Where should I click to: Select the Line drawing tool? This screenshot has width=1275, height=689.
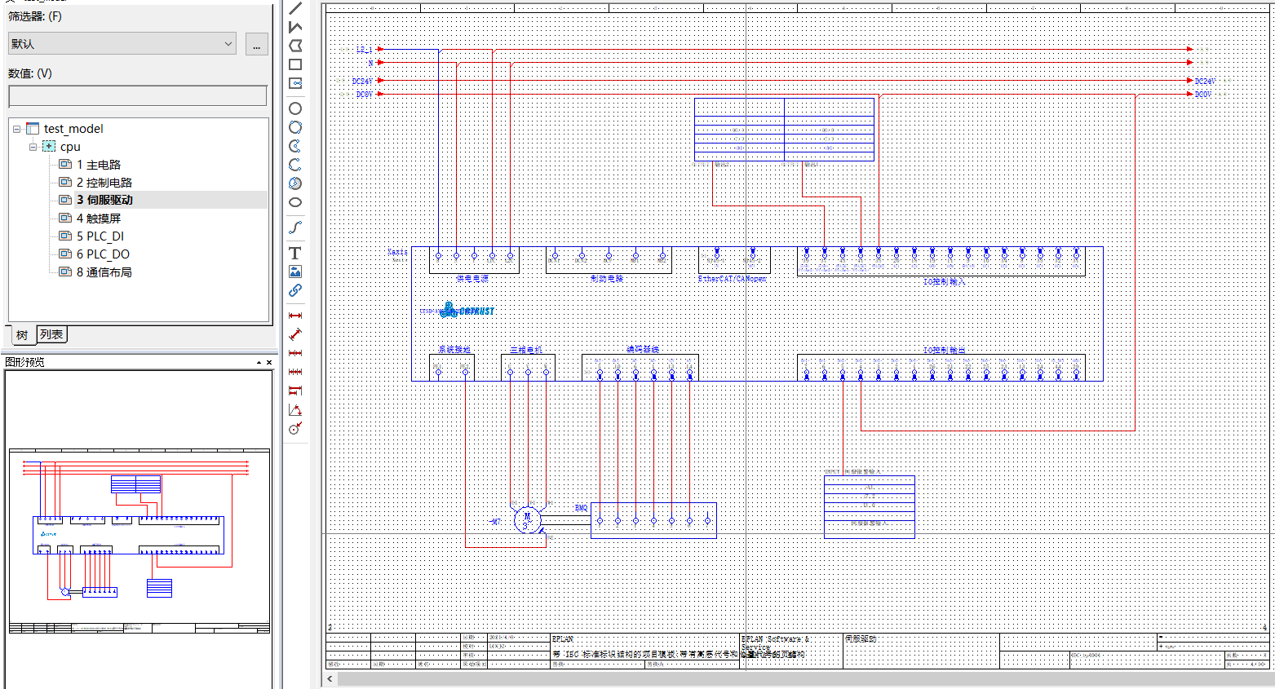point(295,8)
